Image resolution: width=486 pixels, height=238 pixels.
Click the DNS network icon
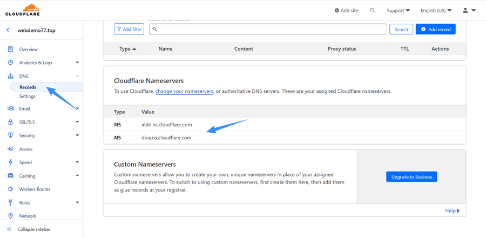coord(11,76)
